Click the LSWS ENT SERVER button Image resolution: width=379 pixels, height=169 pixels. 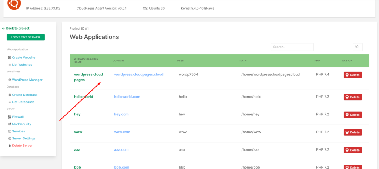tap(26, 37)
